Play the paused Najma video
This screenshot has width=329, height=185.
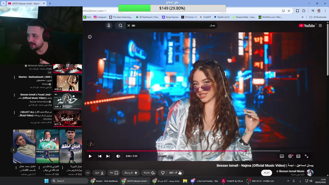90,156
